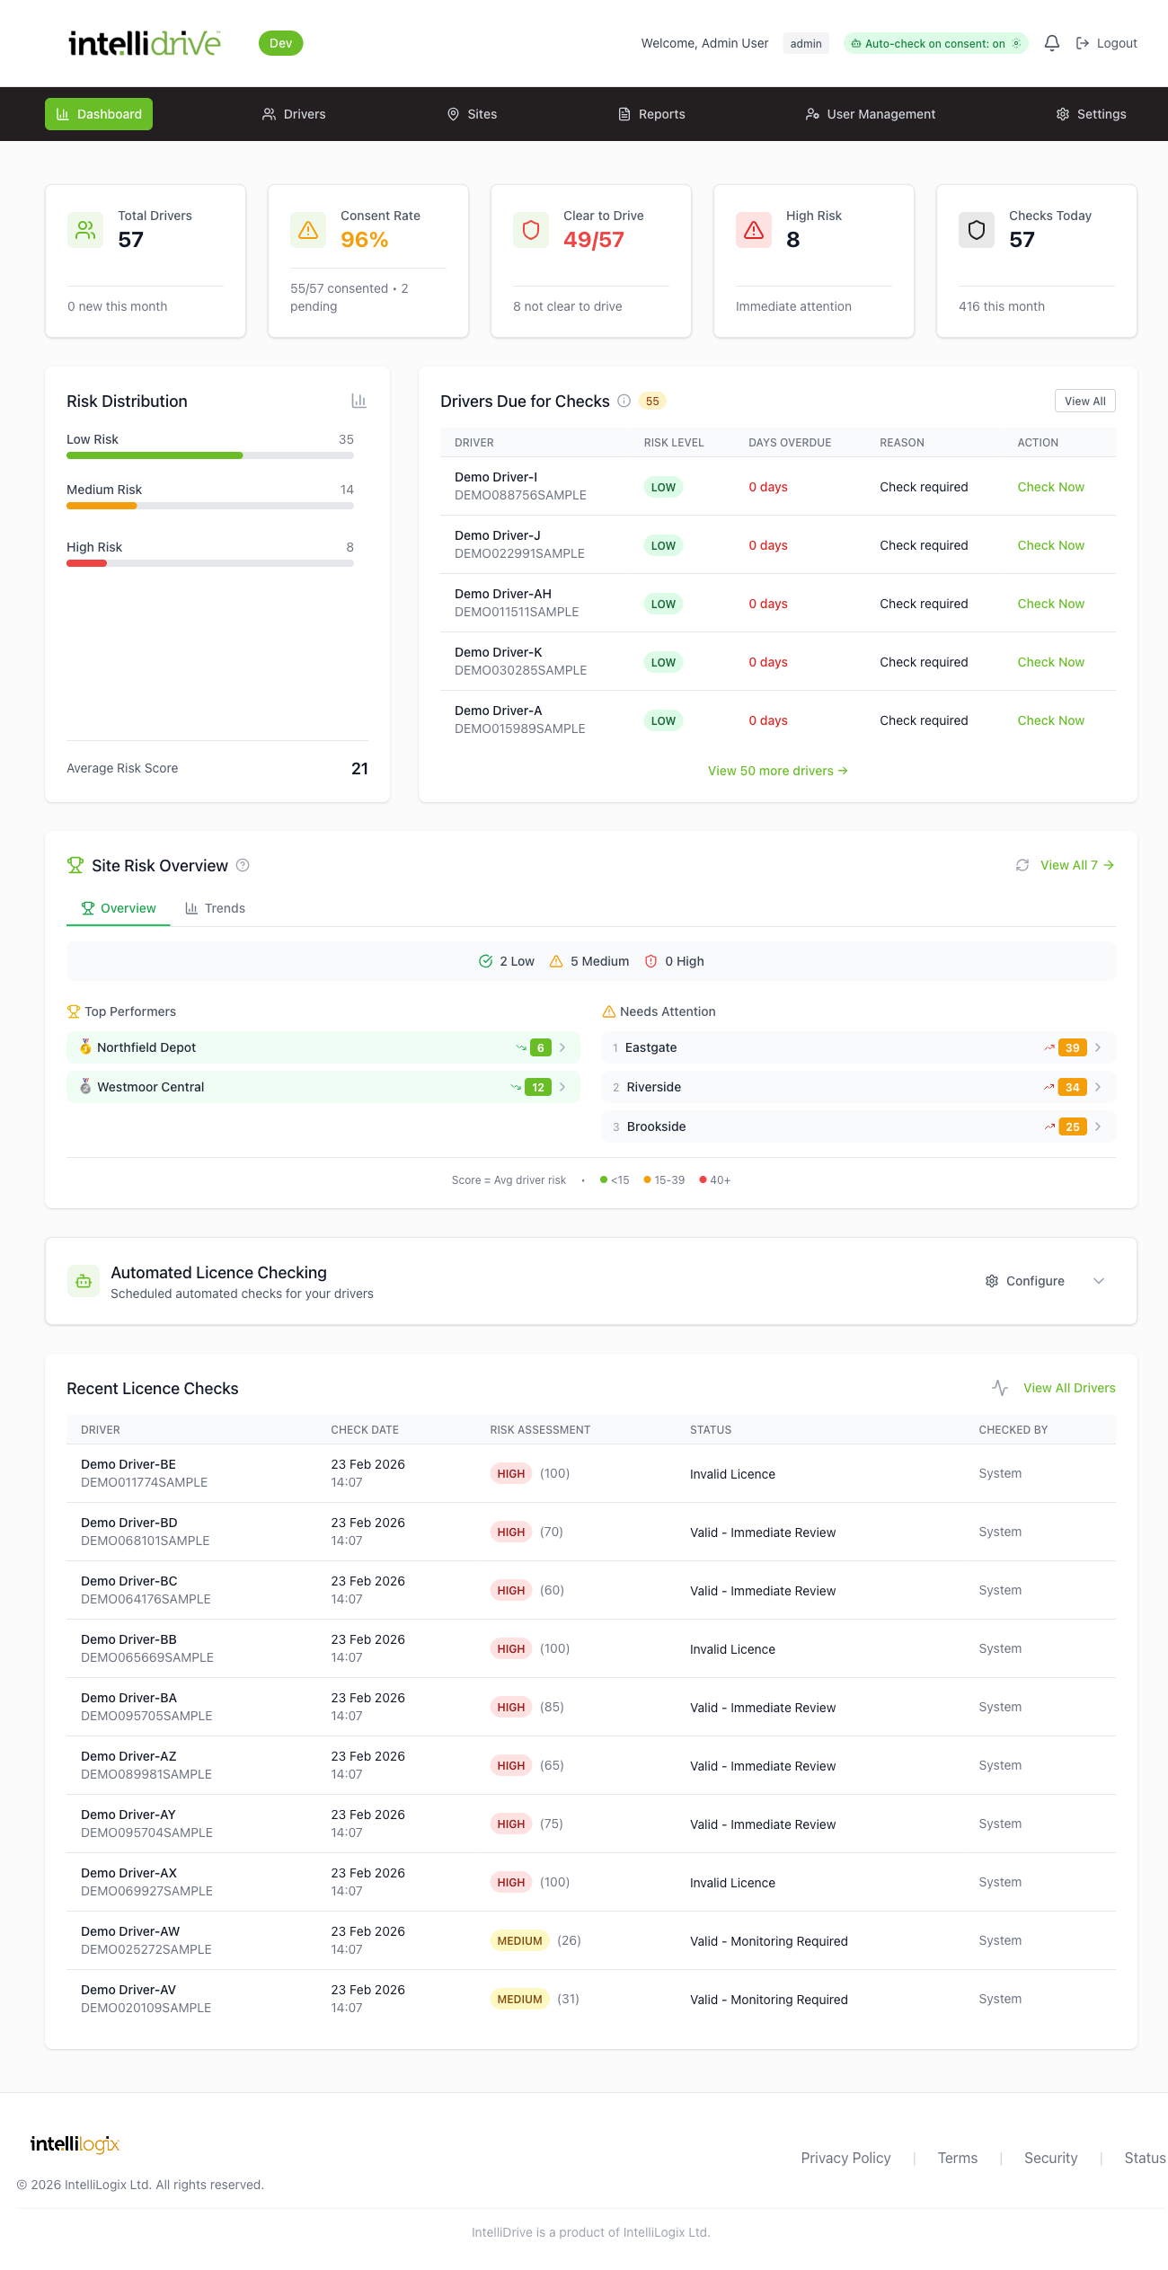Click the HIGH badge for Demo Driver-BD

(511, 1532)
